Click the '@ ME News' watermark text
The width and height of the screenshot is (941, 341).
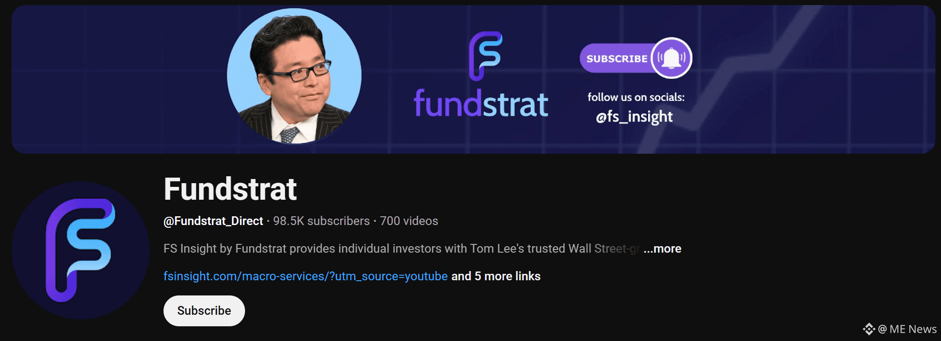pos(907,329)
